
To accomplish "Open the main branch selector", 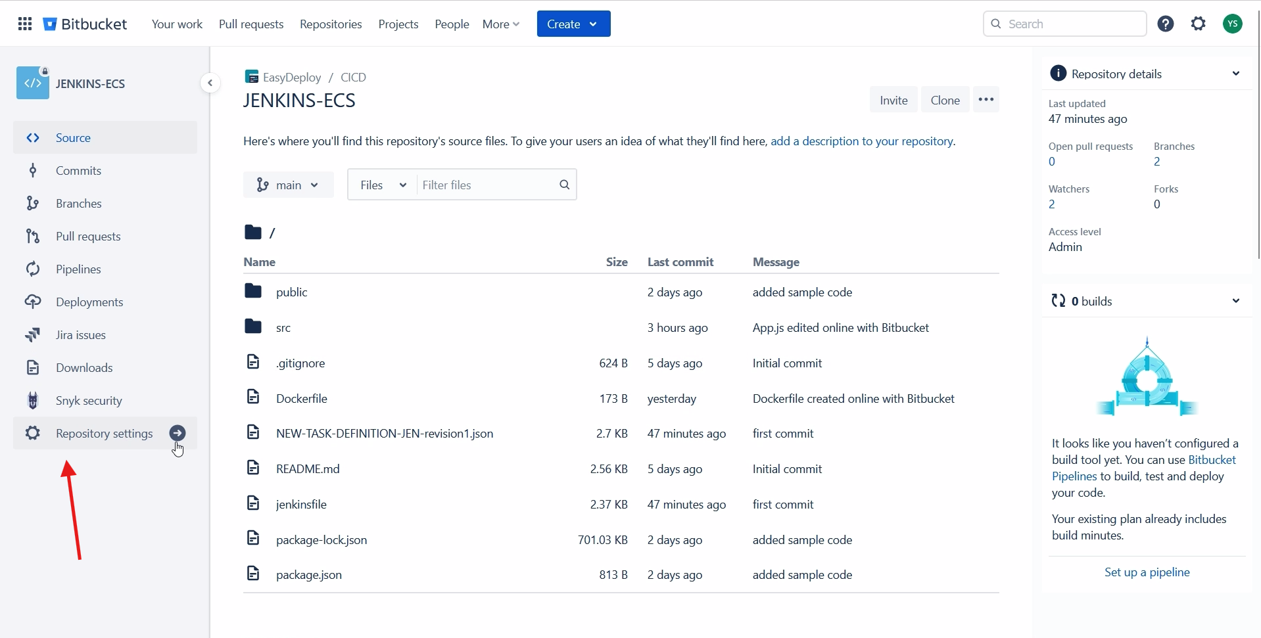I will (288, 185).
